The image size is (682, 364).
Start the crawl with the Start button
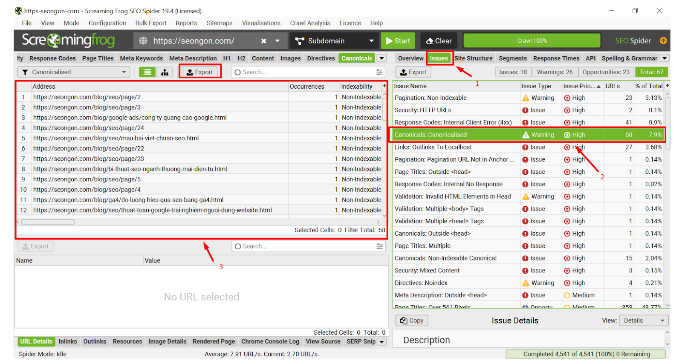[398, 41]
